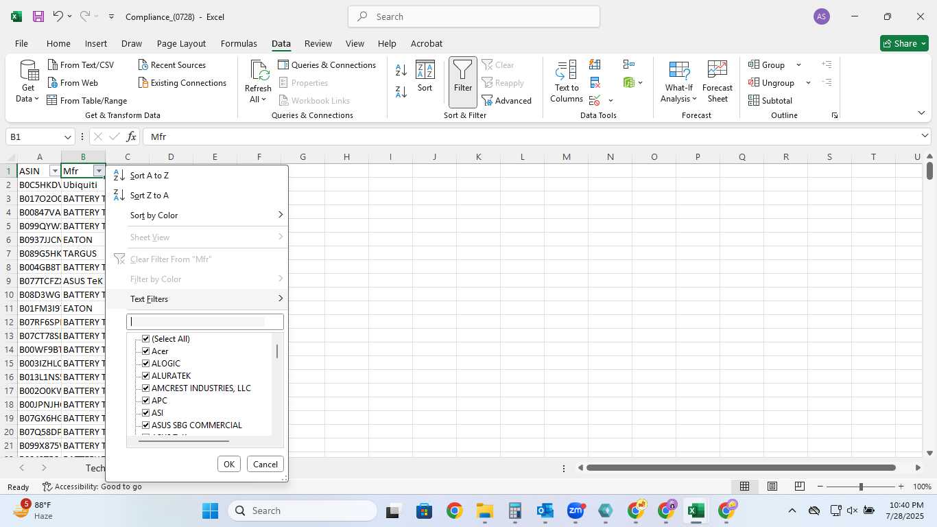
Task: Click the title bar Search field
Action: pyautogui.click(x=474, y=16)
